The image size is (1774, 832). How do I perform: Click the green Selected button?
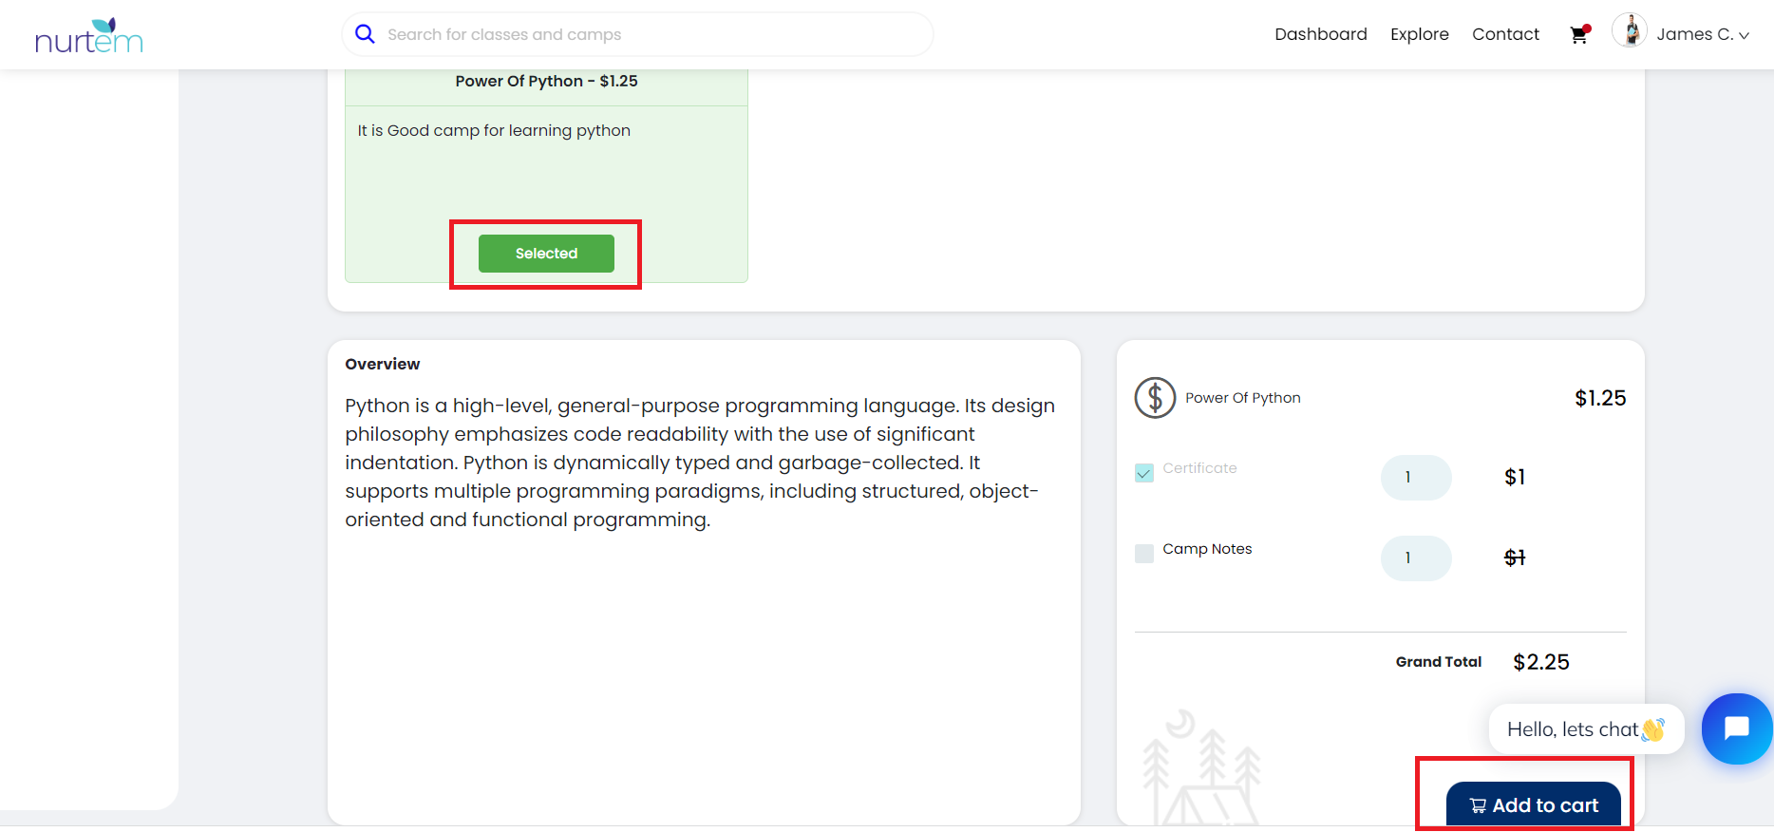[546, 254]
